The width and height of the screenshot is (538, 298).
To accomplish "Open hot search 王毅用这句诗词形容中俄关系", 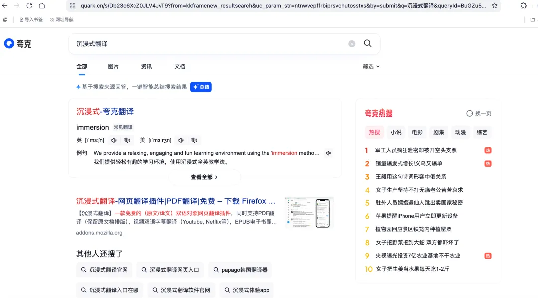I will (410, 177).
